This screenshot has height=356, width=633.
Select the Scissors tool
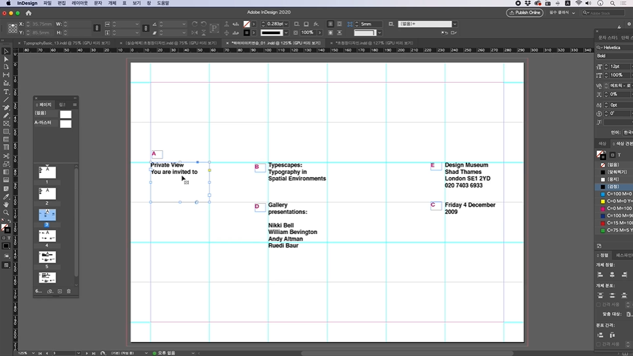click(6, 156)
